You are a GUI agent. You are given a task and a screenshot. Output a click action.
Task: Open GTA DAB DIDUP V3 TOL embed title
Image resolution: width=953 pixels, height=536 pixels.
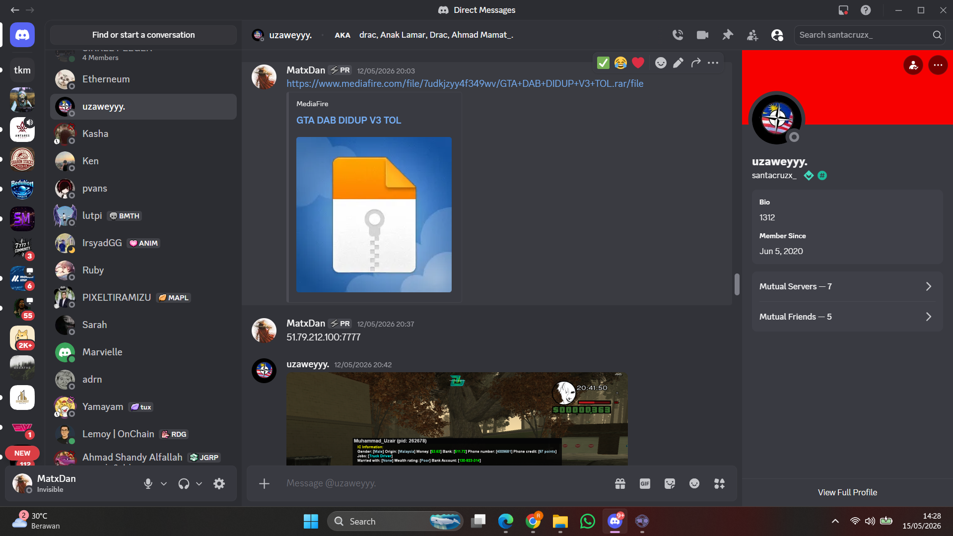tap(348, 120)
